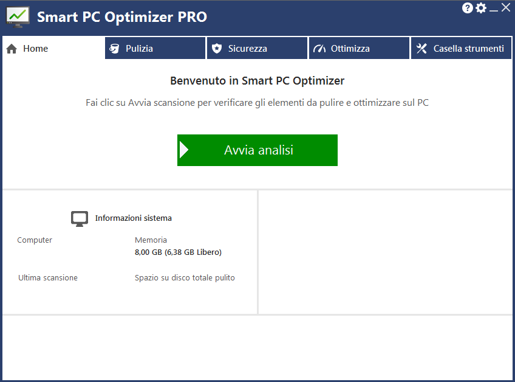Image resolution: width=515 pixels, height=382 pixels.
Task: Click the Computer label
Action: (x=35, y=240)
